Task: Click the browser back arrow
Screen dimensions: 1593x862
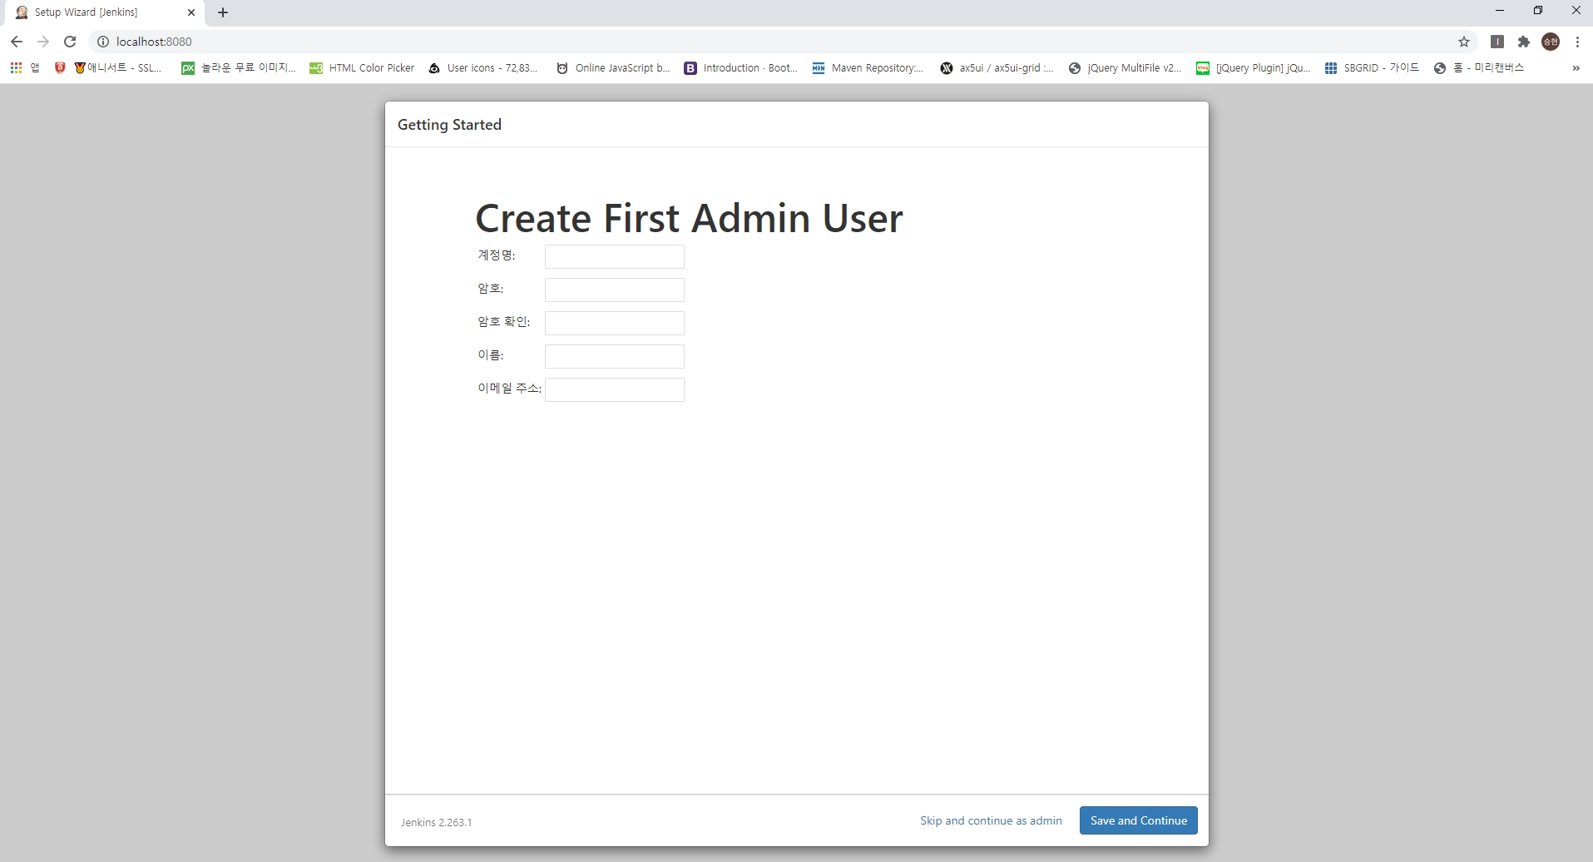Action: click(17, 42)
